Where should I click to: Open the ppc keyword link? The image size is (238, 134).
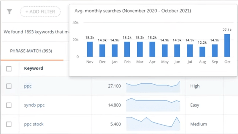click(x=28, y=86)
